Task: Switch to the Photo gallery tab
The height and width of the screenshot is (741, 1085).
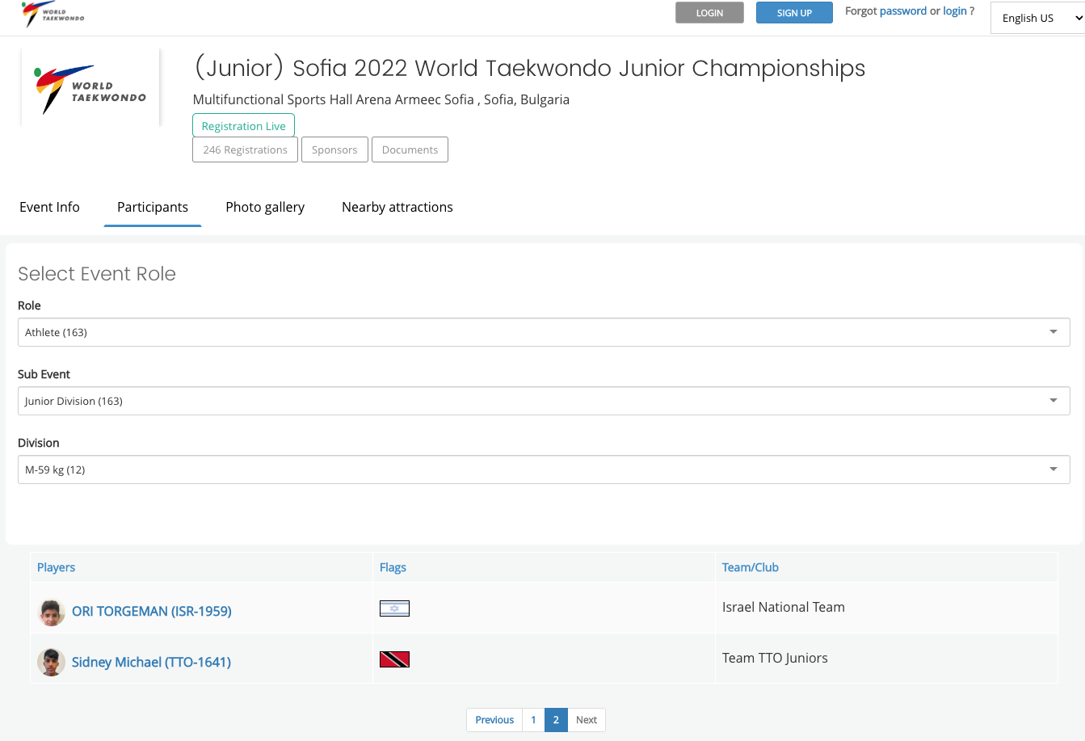Action: point(265,207)
